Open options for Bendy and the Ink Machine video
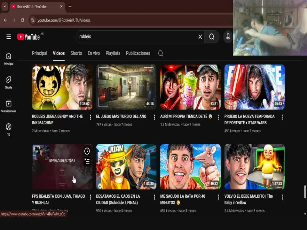 pyautogui.click(x=90, y=117)
